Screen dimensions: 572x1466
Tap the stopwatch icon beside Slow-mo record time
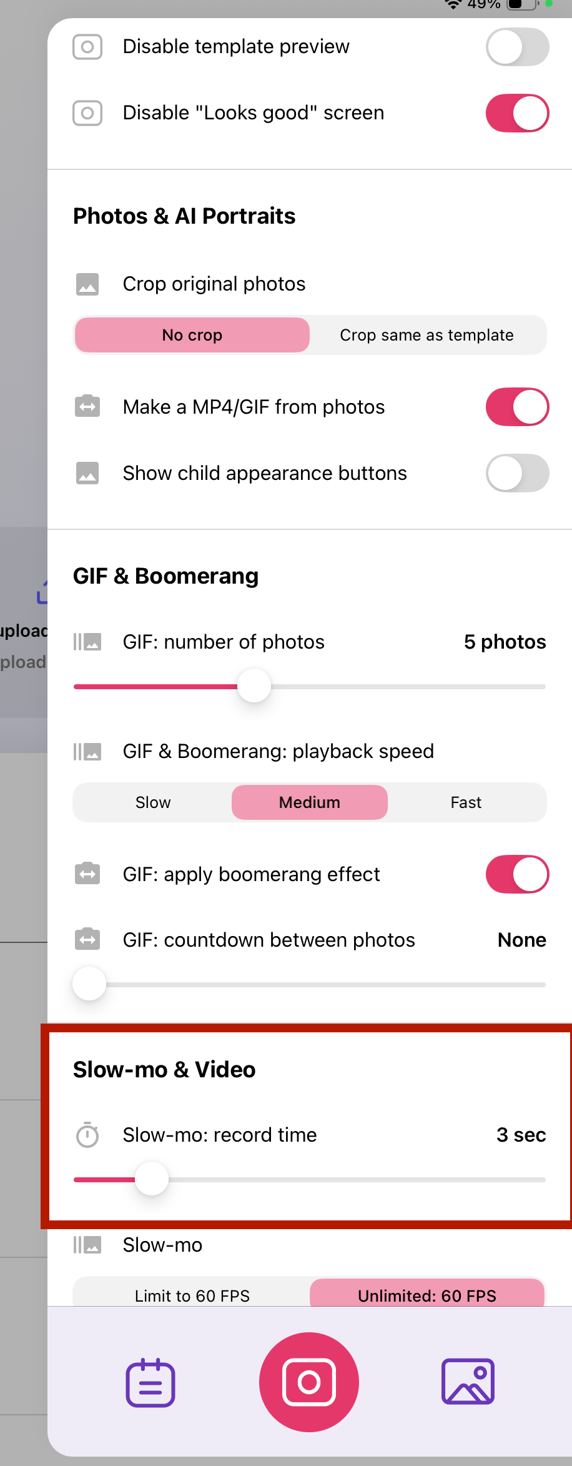click(87, 1135)
